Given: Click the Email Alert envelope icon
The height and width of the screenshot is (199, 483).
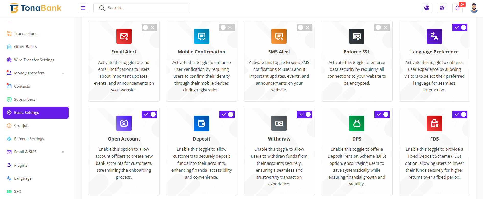Looking at the screenshot, I should (x=124, y=36).
